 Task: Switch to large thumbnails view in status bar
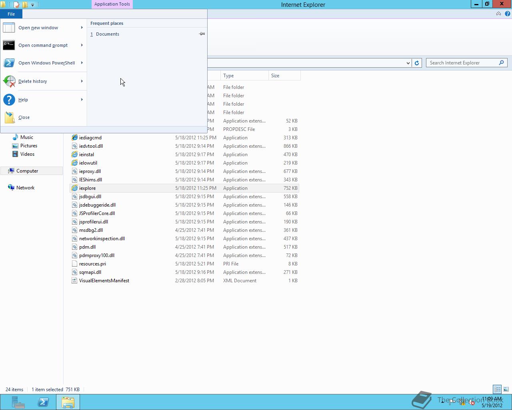tap(506, 389)
